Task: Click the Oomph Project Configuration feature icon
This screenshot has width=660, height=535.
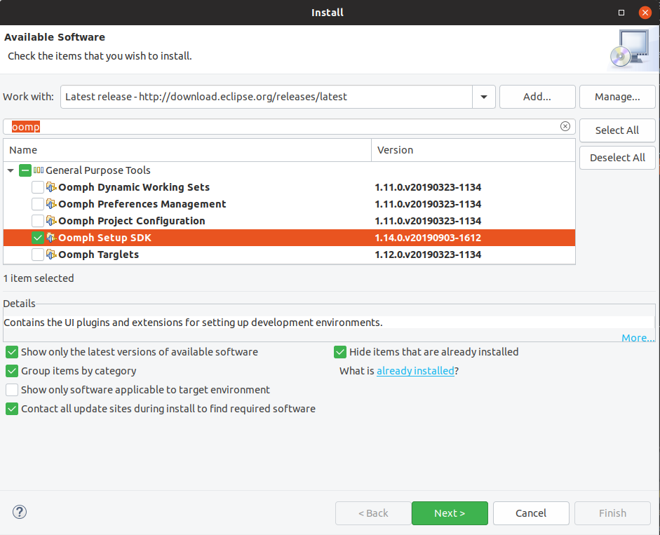Action: (x=51, y=221)
